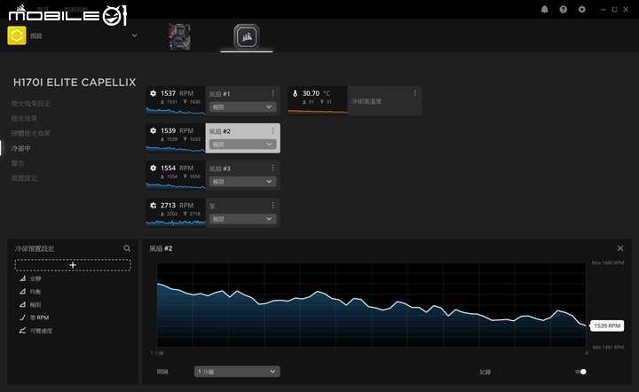Open three-dot menu for the pump card
639x392 pixels.
(x=272, y=205)
